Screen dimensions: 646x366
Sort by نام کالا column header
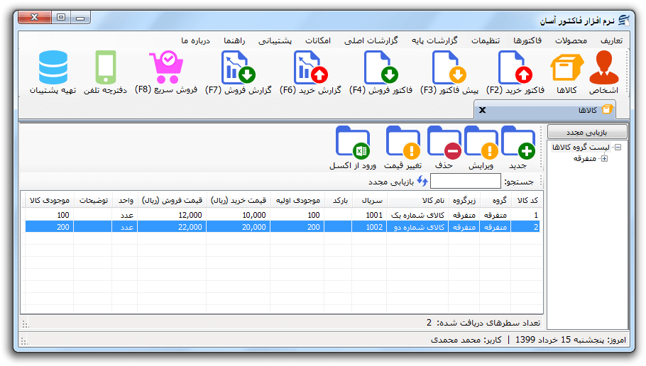(417, 201)
